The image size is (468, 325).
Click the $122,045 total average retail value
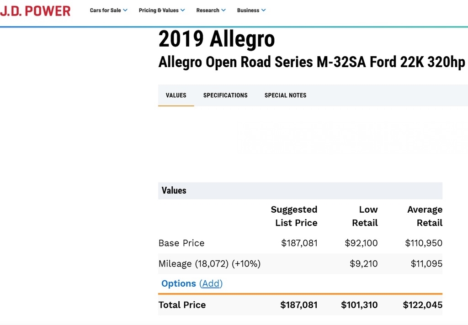tap(422, 305)
